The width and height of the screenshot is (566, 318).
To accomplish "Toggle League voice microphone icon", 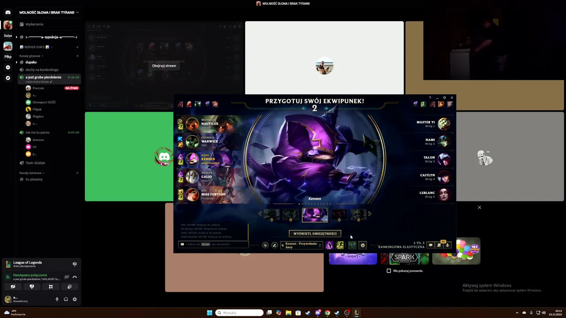I will click(x=447, y=245).
